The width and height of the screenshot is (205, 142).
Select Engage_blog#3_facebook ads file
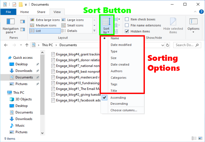(76, 100)
